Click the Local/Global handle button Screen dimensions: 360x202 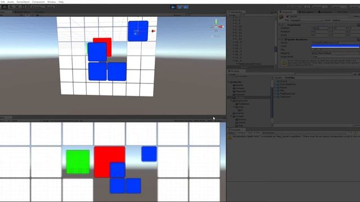(x=49, y=7)
